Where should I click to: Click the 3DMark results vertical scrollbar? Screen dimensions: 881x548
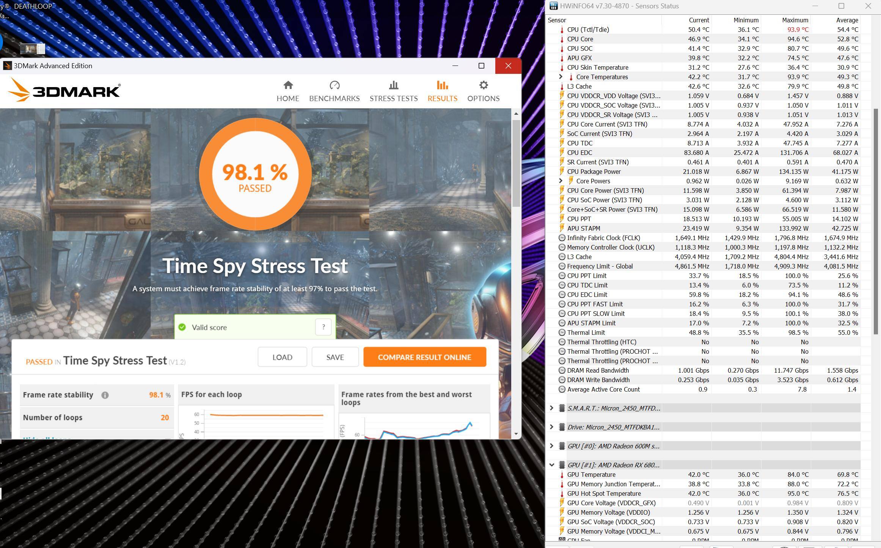tap(516, 163)
